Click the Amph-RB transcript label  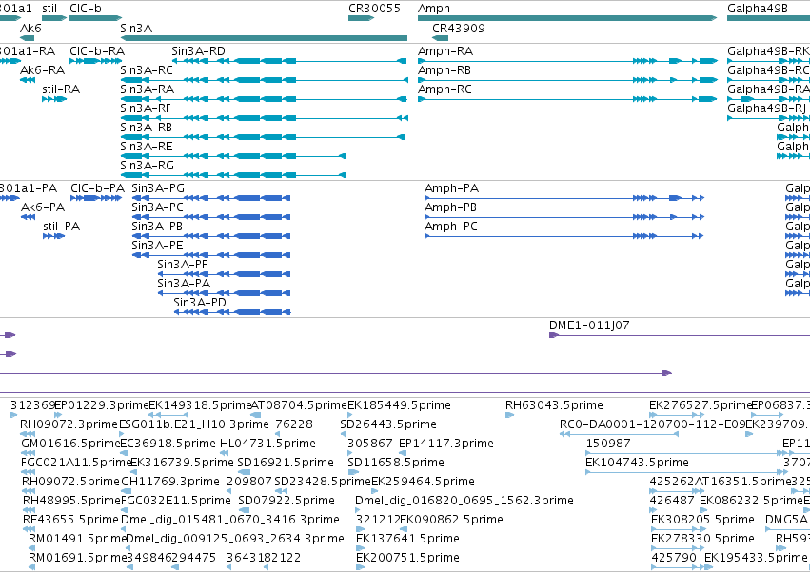pos(445,70)
